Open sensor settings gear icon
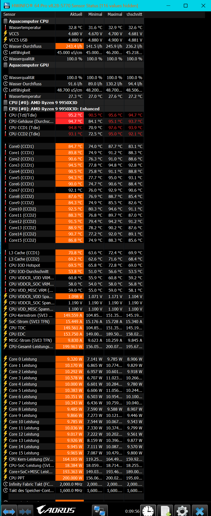Image resolution: width=211 pixels, height=516 pixels. click(182, 510)
